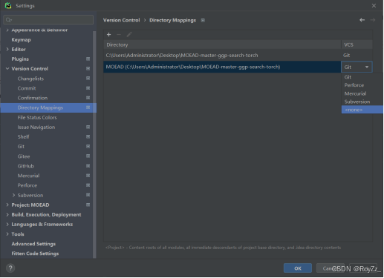Image resolution: width=384 pixels, height=278 pixels.
Task: Click the Directory column header
Action: point(222,44)
